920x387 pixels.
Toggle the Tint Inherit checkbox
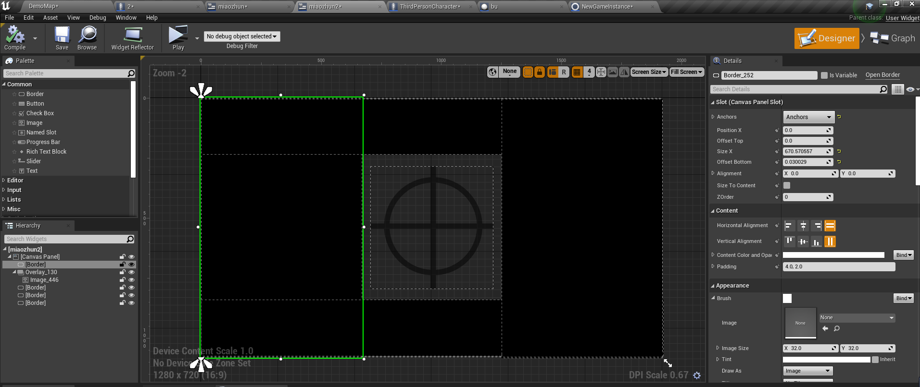[x=875, y=360]
